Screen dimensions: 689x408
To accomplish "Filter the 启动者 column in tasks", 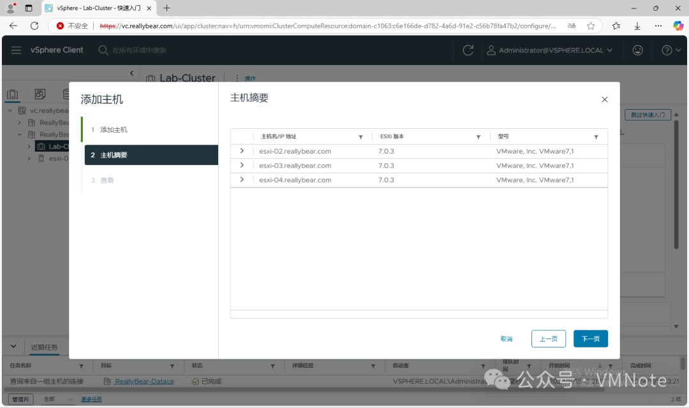I will tap(483, 366).
